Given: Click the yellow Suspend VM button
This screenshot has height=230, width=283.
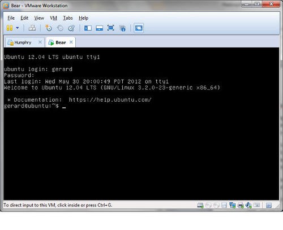Looking at the screenshot, I should click(x=10, y=28).
